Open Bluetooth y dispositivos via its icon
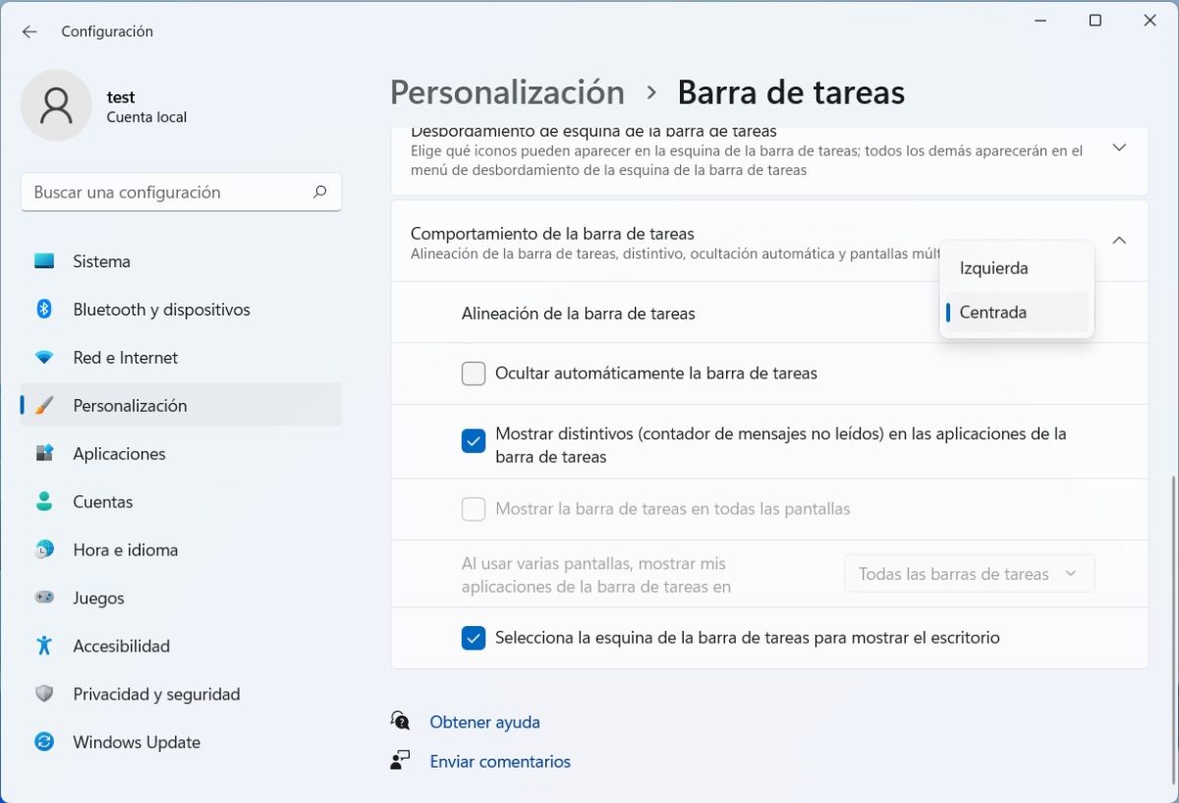1179x803 pixels. pyautogui.click(x=44, y=310)
